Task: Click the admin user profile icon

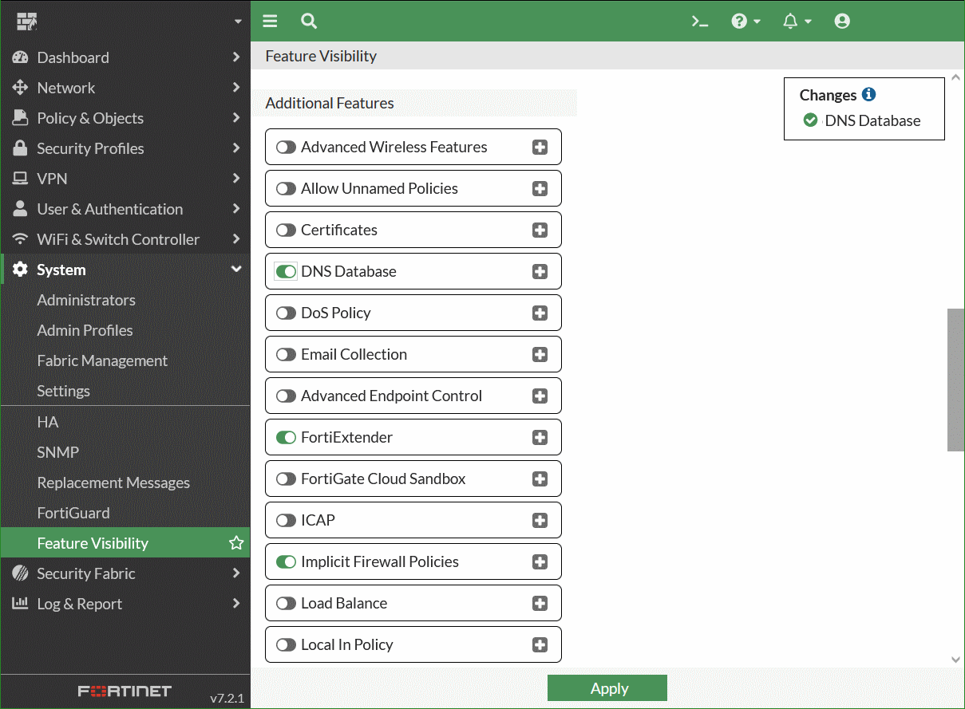Action: click(x=842, y=21)
